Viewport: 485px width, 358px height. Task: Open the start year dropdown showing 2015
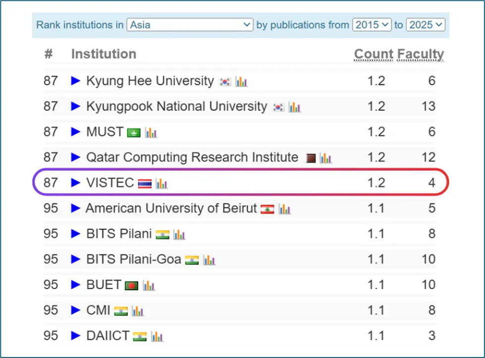(372, 25)
